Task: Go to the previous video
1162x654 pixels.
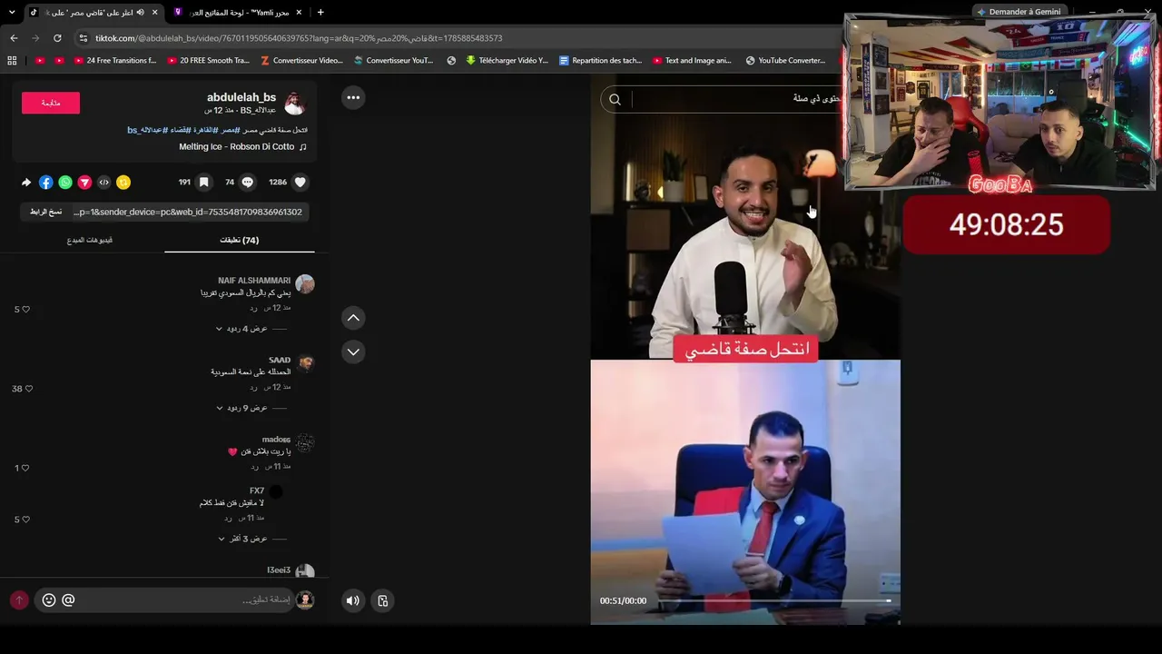Action: [353, 317]
